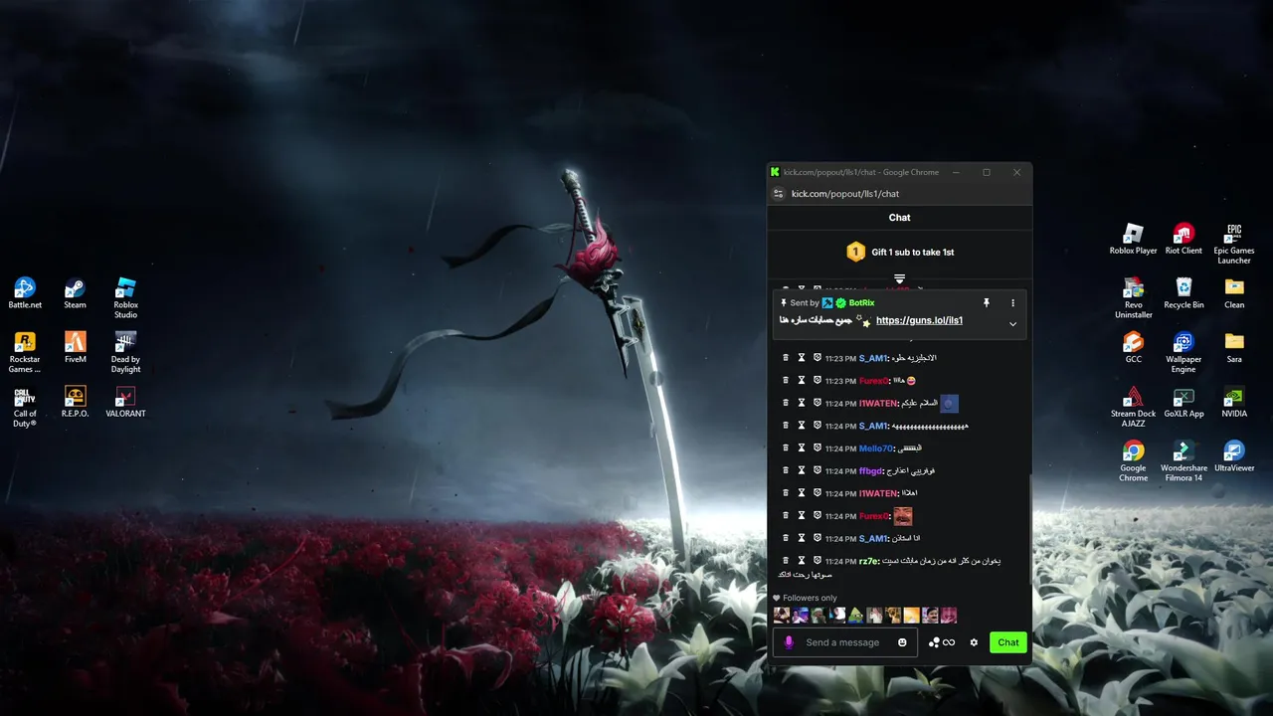Select Roblox Studio desktop icon
This screenshot has width=1273, height=716.
125,298
